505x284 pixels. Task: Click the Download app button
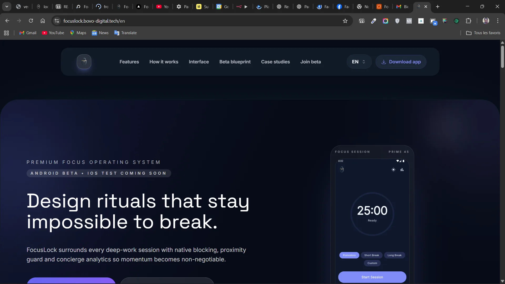pyautogui.click(x=401, y=62)
